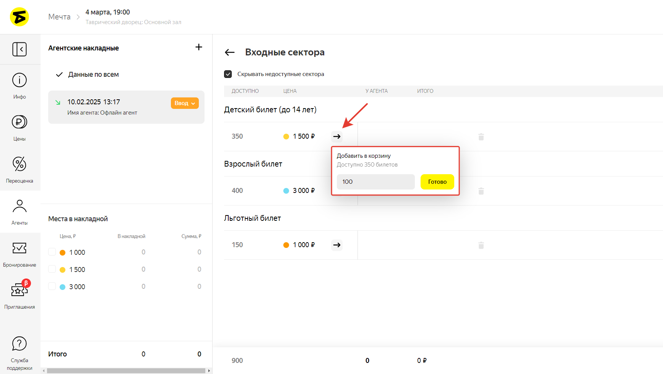
Task: Go back using arrow beside Входные сектора
Action: 230,52
